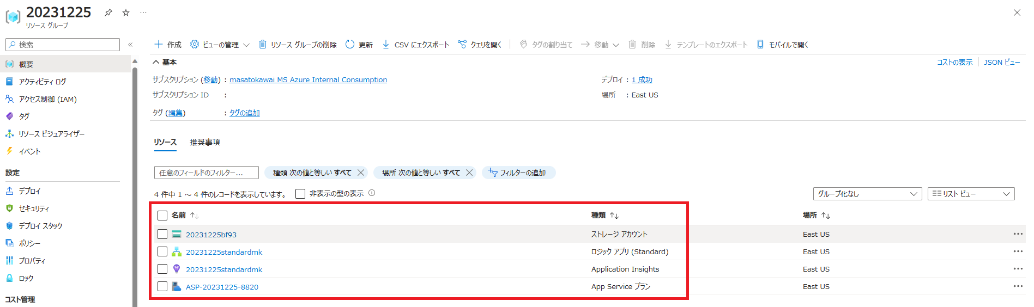Click タグの割り当て toolbar item

[x=546, y=45]
